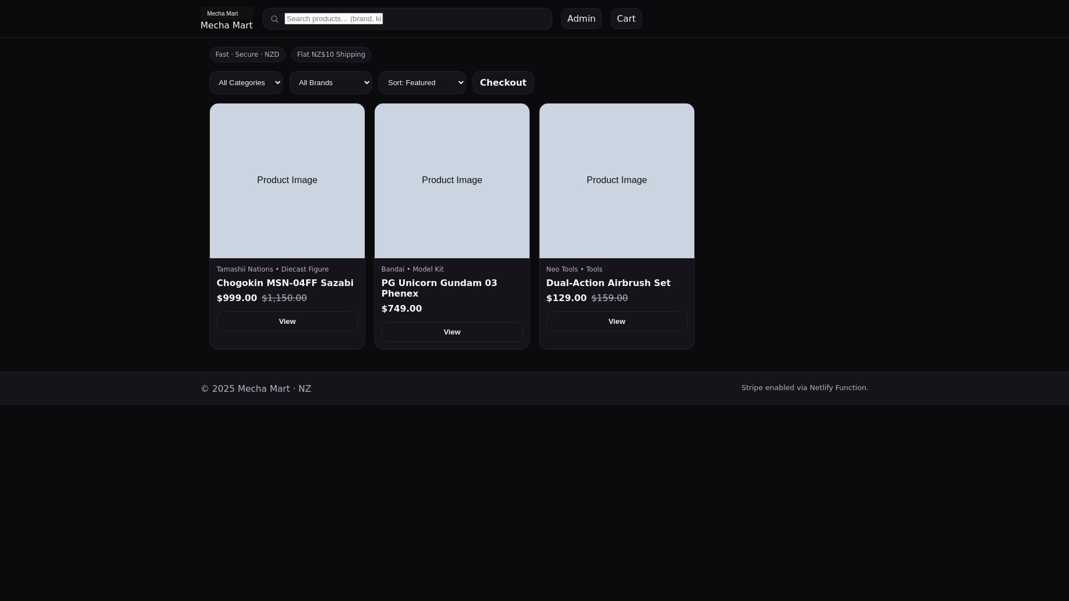
Task: Click the Stripe enabled via Netlify Function note
Action: pyautogui.click(x=805, y=388)
